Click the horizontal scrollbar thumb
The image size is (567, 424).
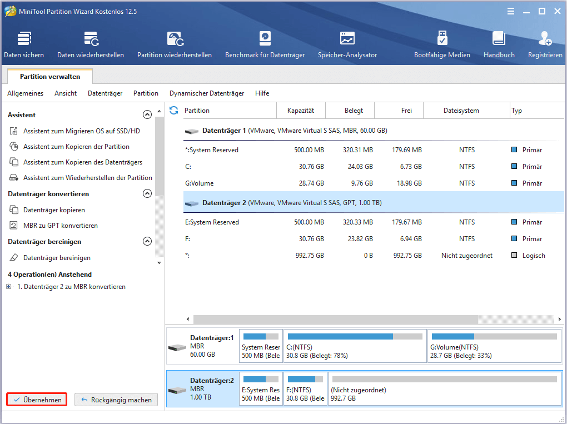click(336, 319)
